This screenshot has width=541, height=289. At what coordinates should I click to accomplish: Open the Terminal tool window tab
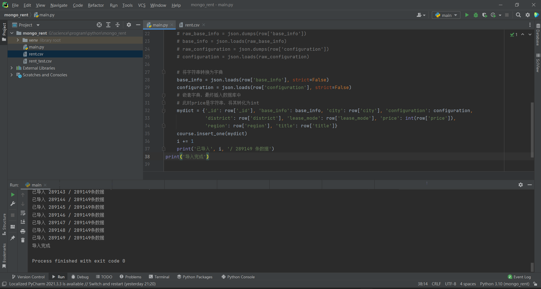click(x=159, y=277)
